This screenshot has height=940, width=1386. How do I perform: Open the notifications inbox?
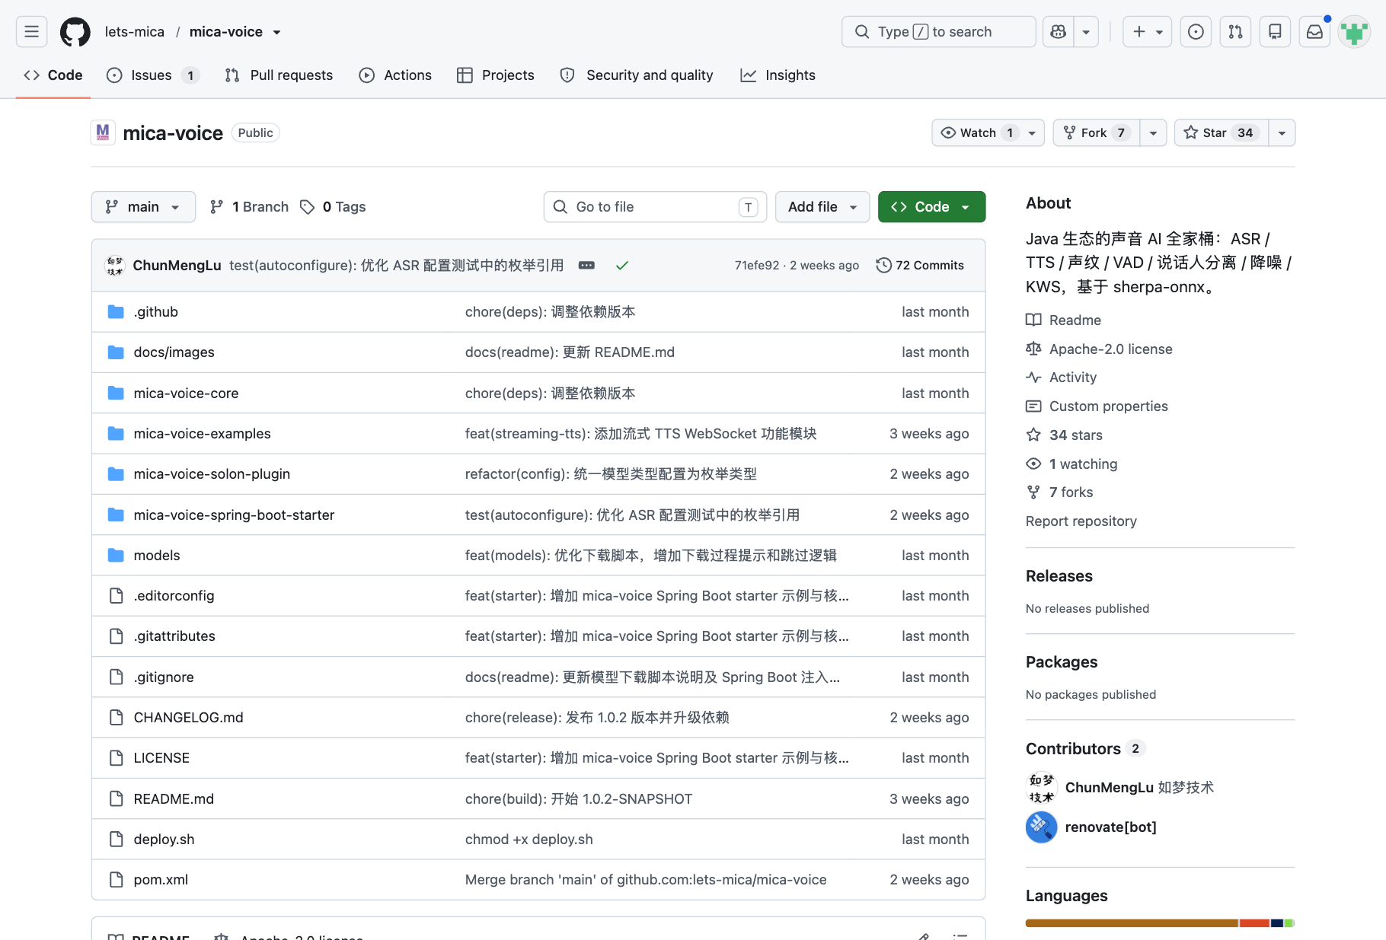tap(1314, 32)
